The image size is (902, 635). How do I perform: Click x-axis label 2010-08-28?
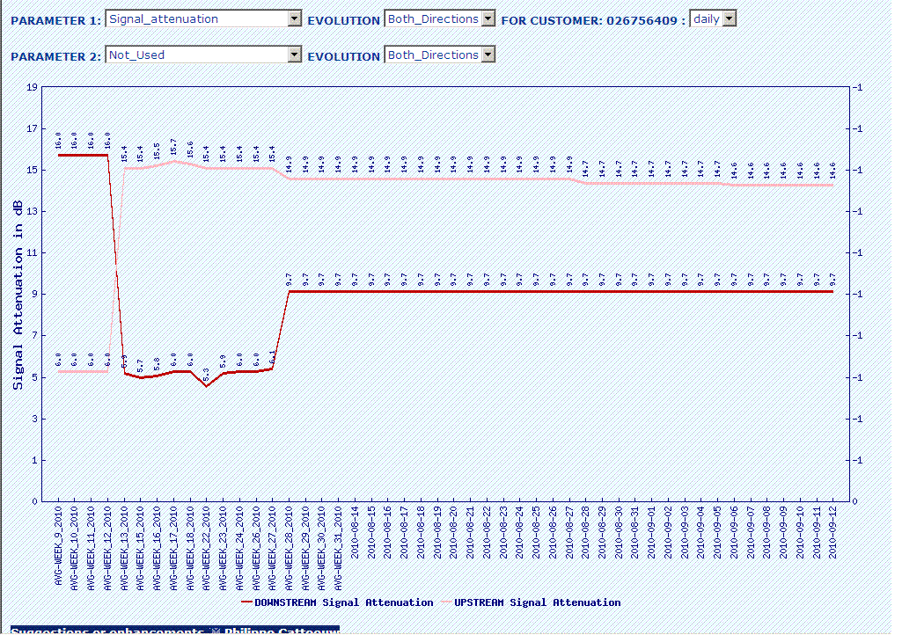tap(585, 532)
